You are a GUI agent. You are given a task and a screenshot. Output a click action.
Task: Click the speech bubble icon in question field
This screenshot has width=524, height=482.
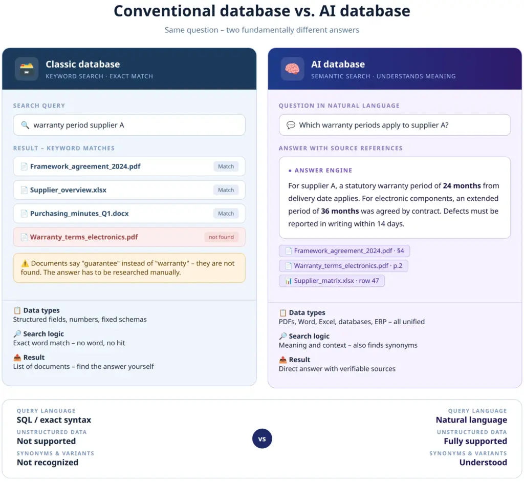coord(291,125)
